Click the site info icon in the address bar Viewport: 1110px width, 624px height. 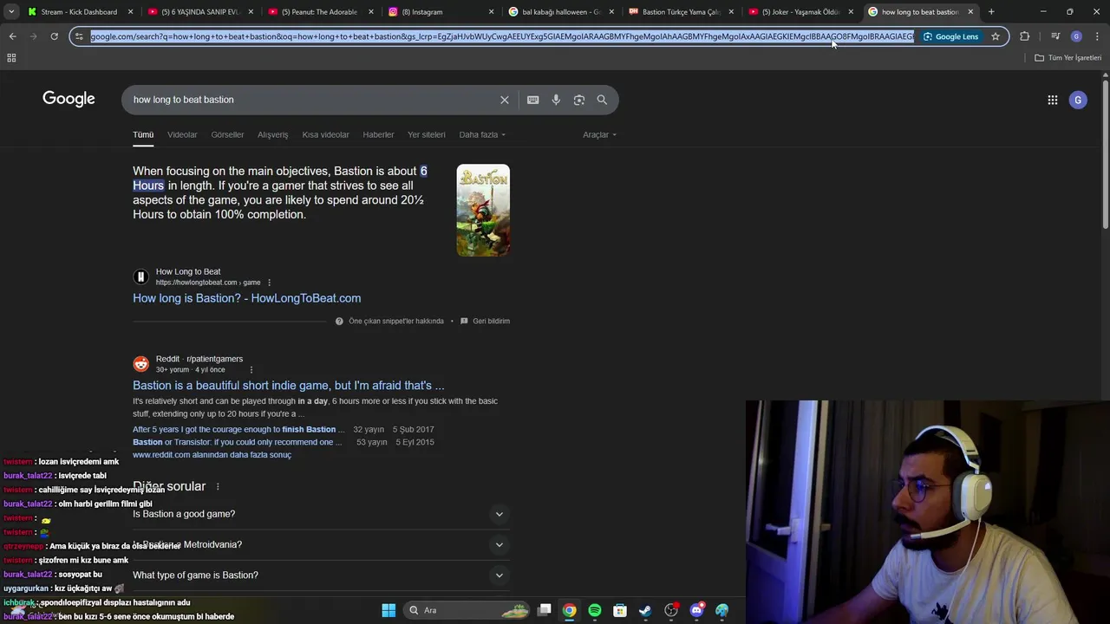click(79, 36)
